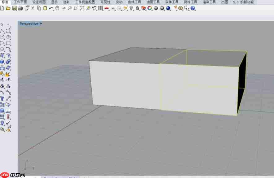Switch to the 可见性 tab

[105, 2]
